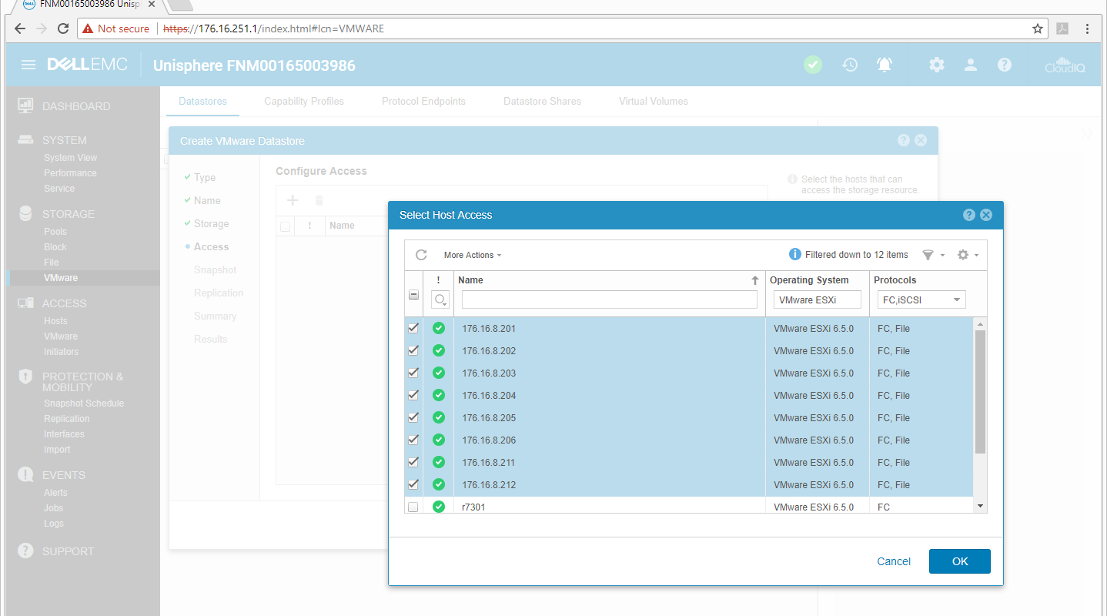This screenshot has width=1107, height=616.
Task: Bookmark this page with the star icon
Action: [x=1038, y=28]
